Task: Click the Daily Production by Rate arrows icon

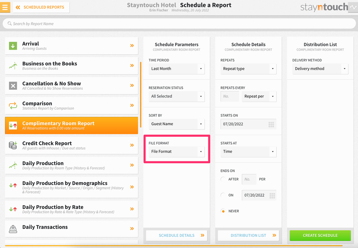Action: pyautogui.click(x=13, y=209)
